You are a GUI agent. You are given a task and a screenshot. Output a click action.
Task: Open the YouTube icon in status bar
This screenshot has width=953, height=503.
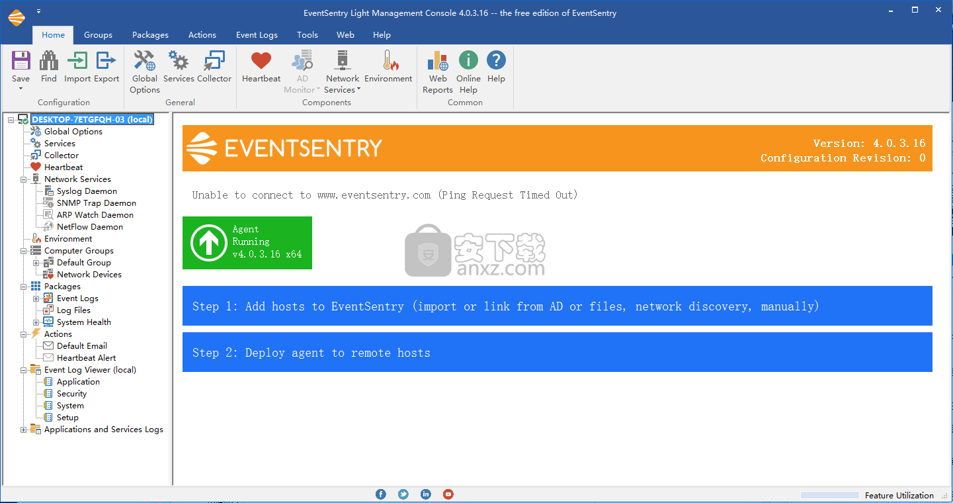pos(448,494)
